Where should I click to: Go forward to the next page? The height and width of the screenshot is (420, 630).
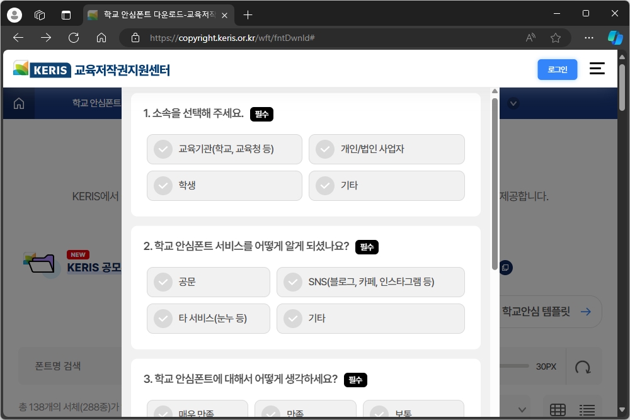click(46, 38)
